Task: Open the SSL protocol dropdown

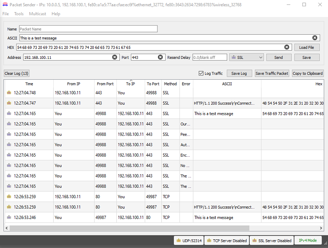Action: tap(246, 57)
